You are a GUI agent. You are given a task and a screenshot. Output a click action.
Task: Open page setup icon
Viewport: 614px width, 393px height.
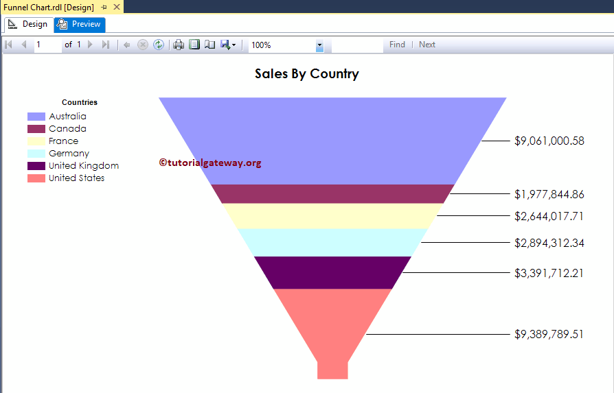pyautogui.click(x=210, y=45)
